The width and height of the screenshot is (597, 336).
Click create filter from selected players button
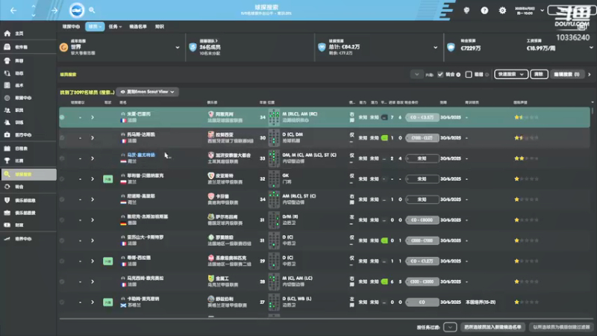tap(562, 327)
